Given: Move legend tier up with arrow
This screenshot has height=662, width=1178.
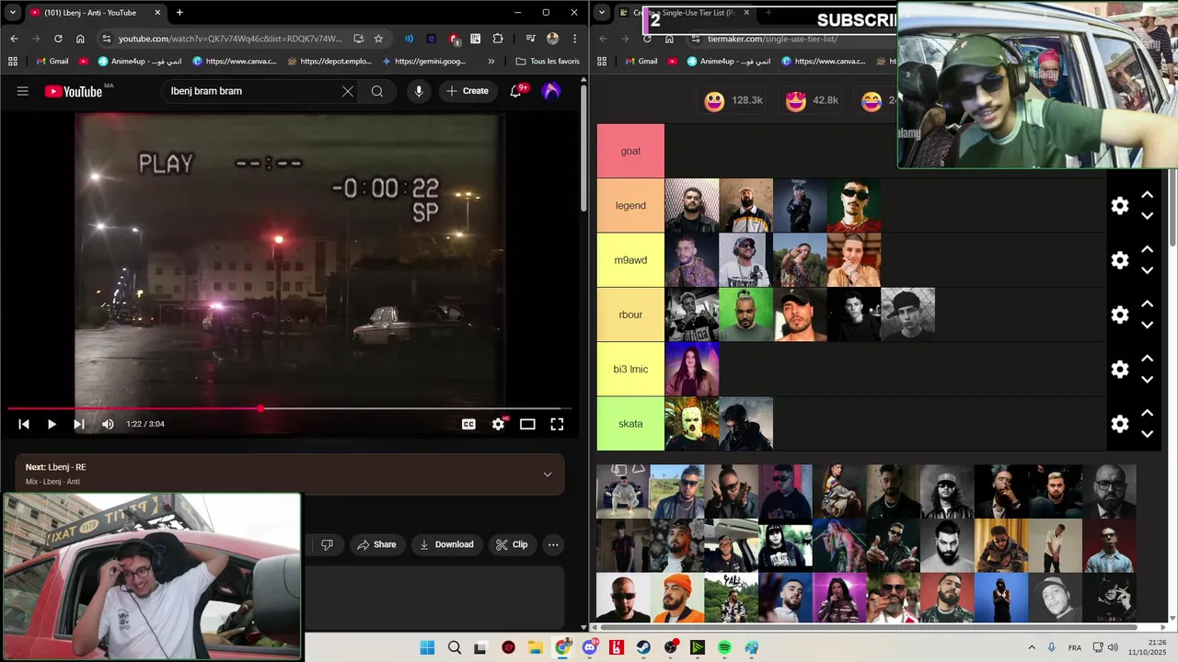Looking at the screenshot, I should 1148,195.
